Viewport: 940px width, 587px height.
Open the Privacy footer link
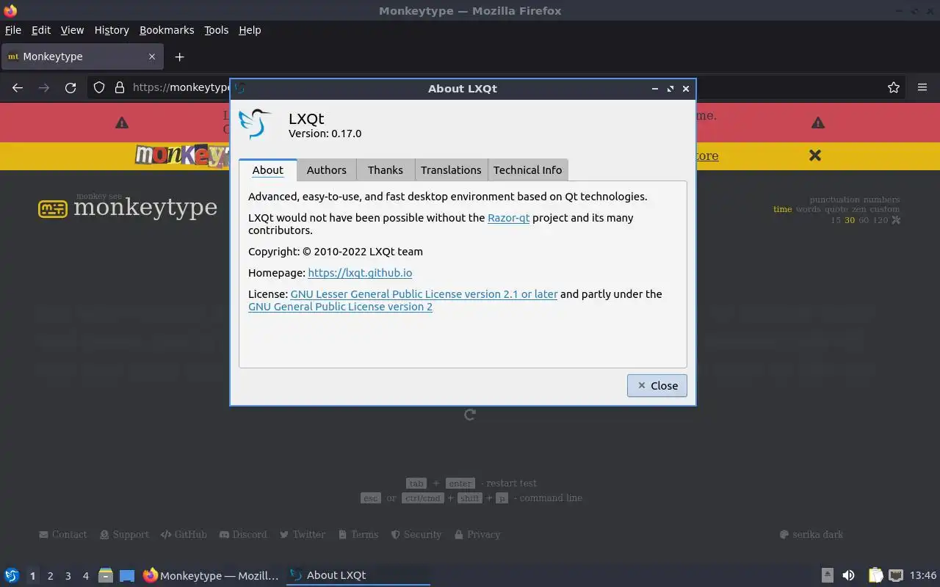click(x=477, y=535)
